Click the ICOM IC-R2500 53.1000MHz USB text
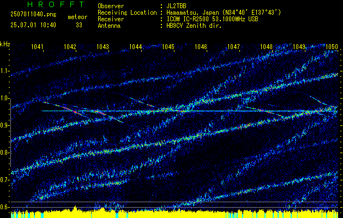 click(x=212, y=19)
